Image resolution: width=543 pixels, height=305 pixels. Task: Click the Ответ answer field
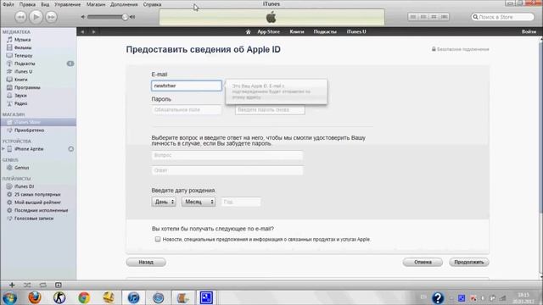pyautogui.click(x=227, y=170)
